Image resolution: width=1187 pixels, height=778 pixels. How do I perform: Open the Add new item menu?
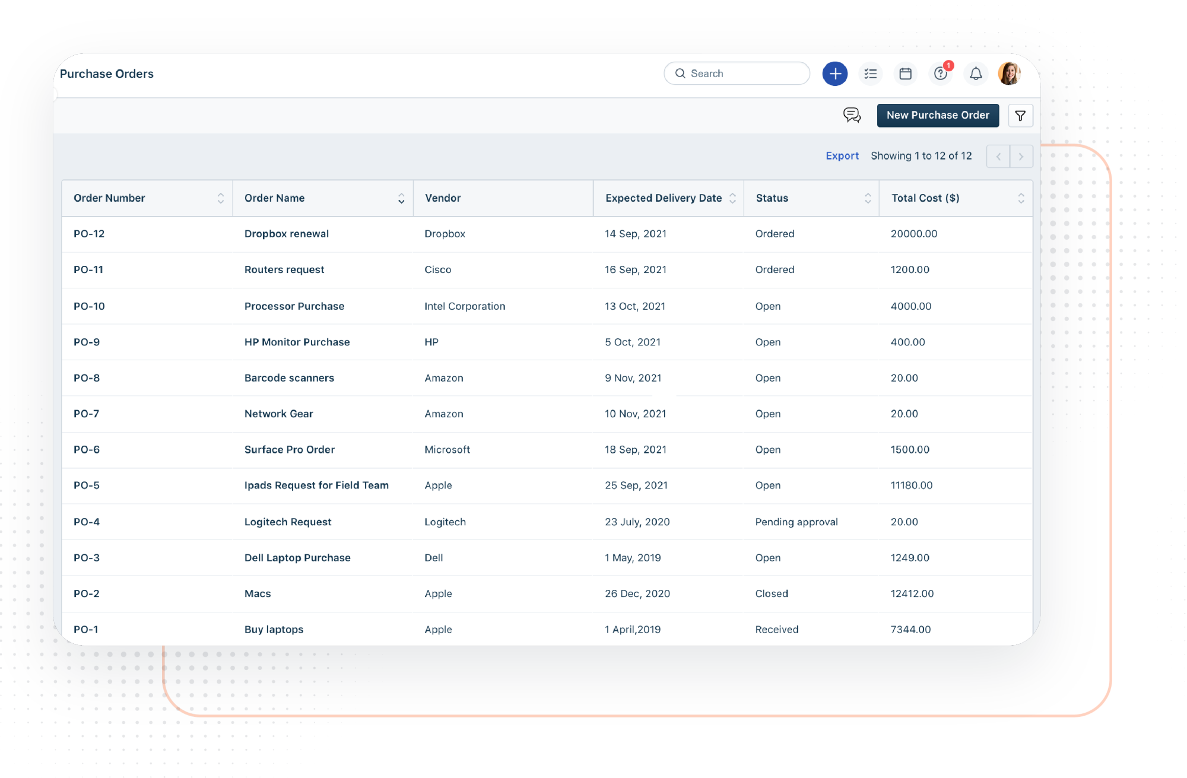(x=835, y=73)
